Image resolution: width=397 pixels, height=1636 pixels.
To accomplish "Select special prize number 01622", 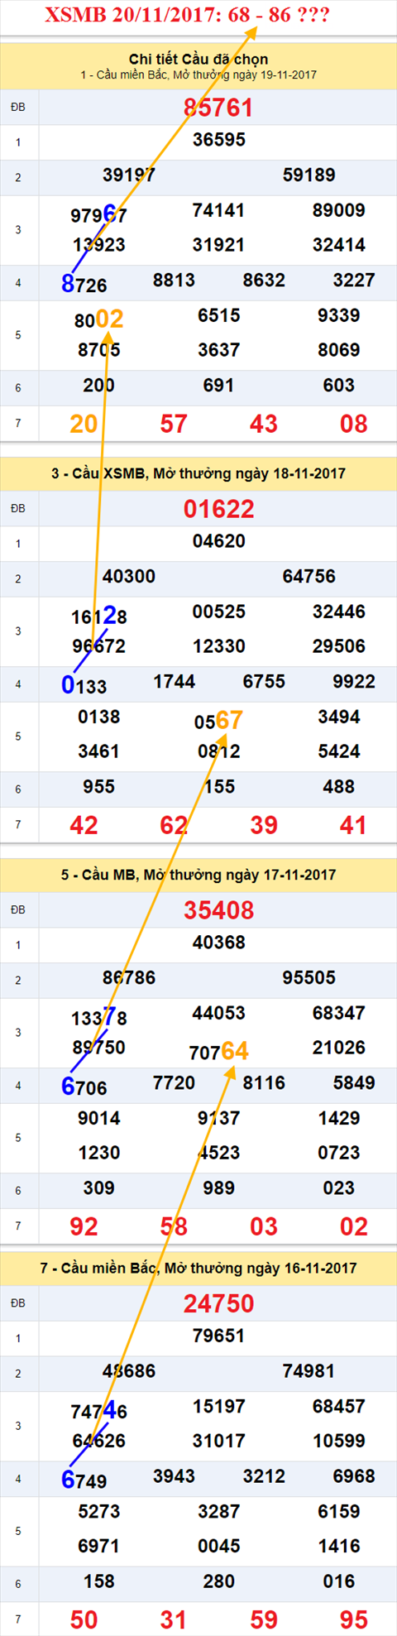I will [218, 509].
